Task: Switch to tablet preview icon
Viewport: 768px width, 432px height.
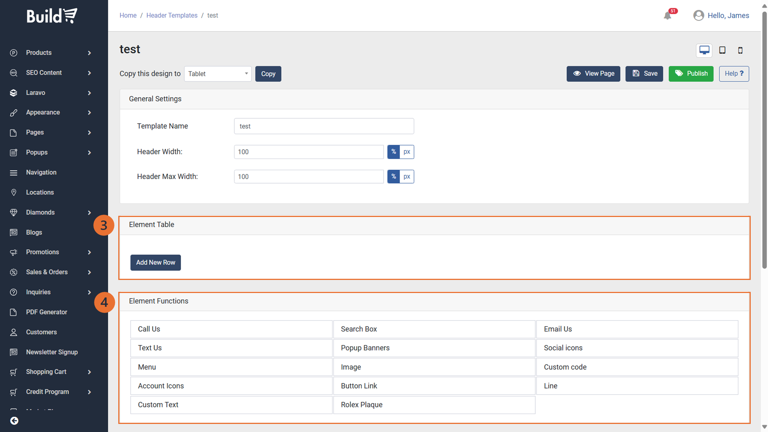Action: click(x=722, y=50)
